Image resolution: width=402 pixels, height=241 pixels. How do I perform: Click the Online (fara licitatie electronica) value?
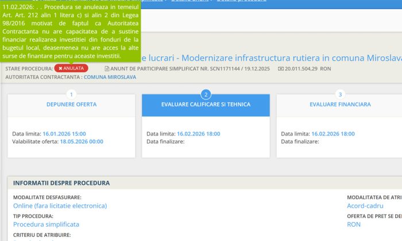pos(60,205)
